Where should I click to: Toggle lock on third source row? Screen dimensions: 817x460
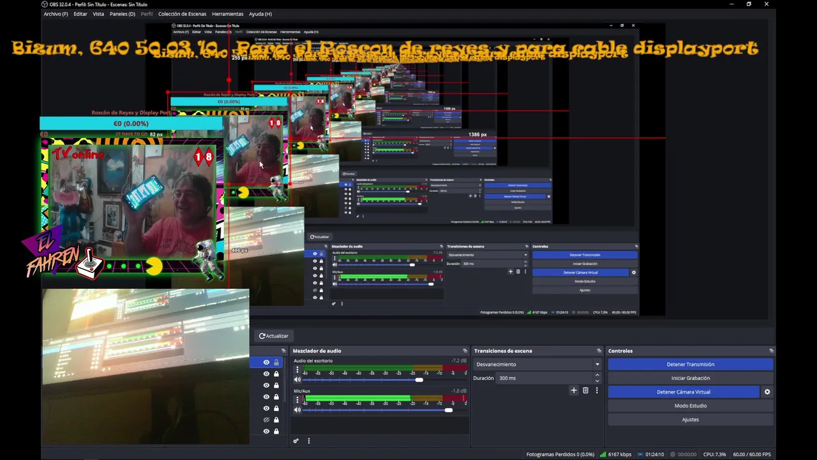tap(276, 386)
